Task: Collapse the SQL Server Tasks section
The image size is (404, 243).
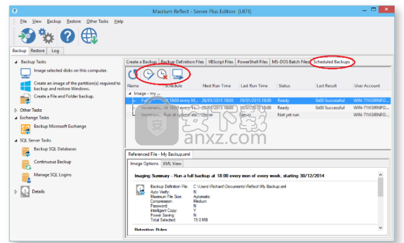Action: tap(16, 140)
